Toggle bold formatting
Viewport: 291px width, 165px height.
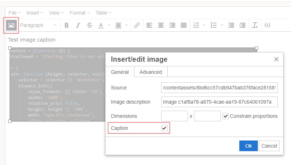66,25
